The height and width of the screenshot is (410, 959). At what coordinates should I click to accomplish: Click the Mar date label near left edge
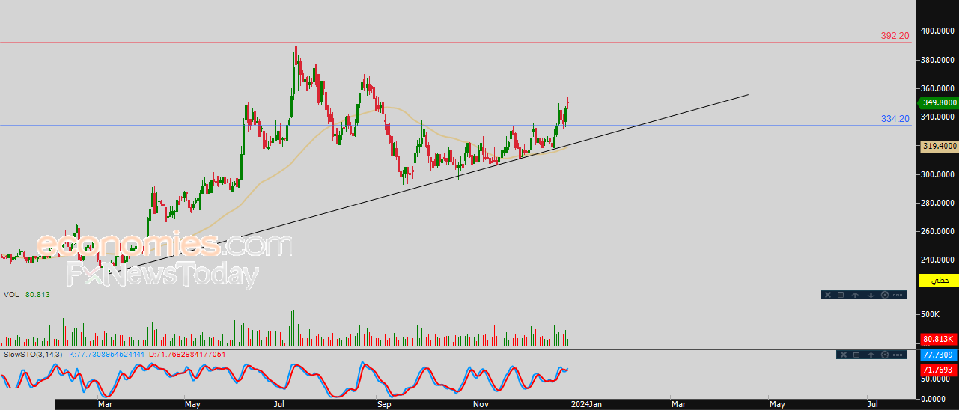106,404
